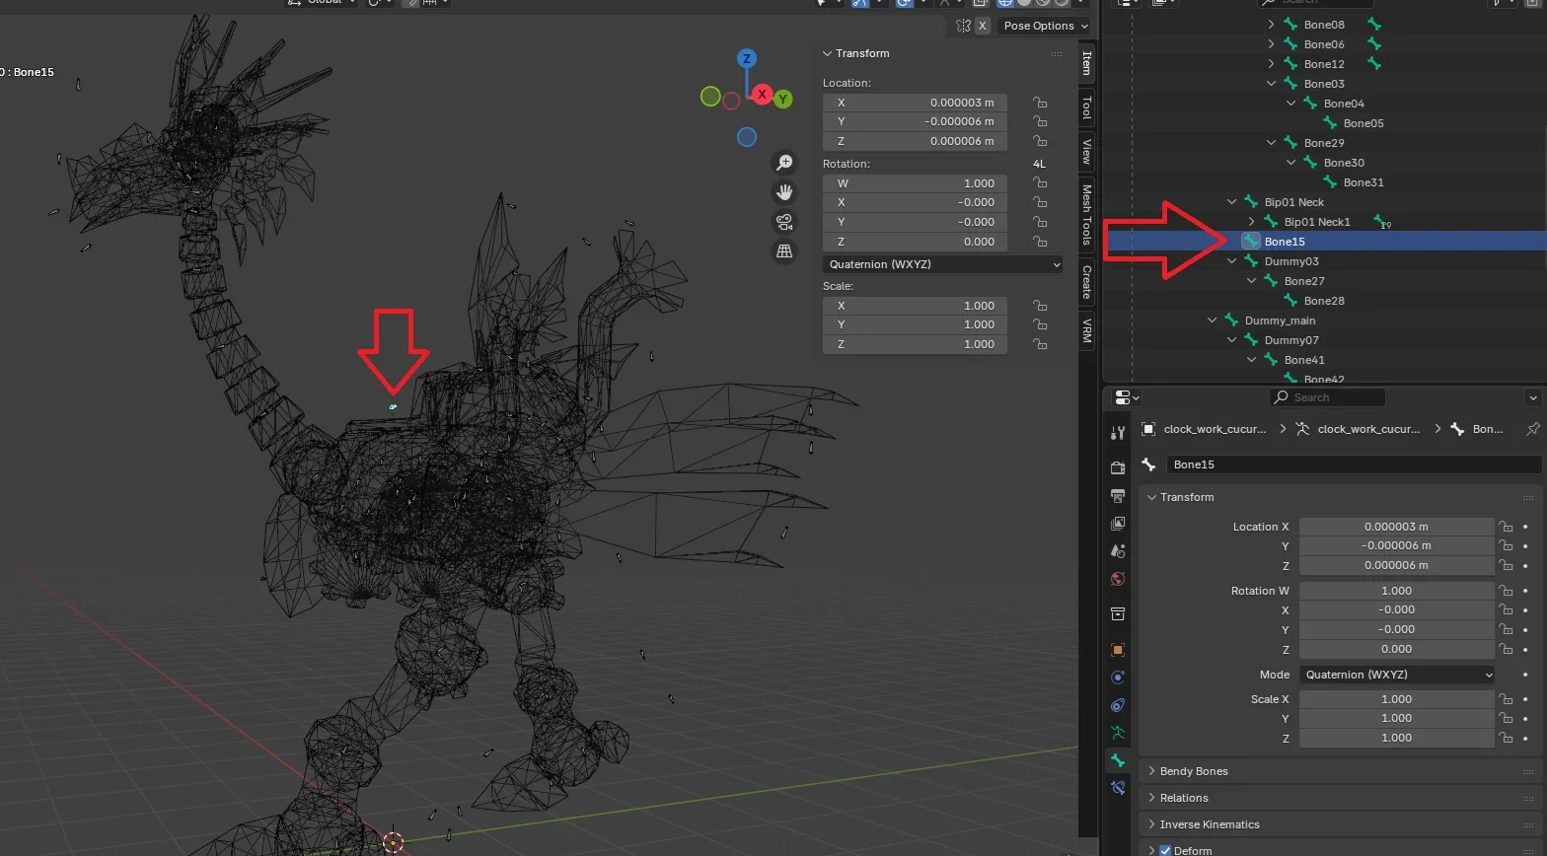Open the Output properties tab icon

click(1118, 496)
